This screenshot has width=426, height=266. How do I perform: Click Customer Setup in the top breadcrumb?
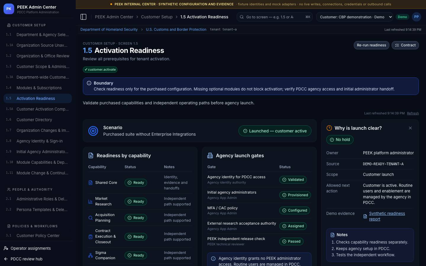point(157,17)
